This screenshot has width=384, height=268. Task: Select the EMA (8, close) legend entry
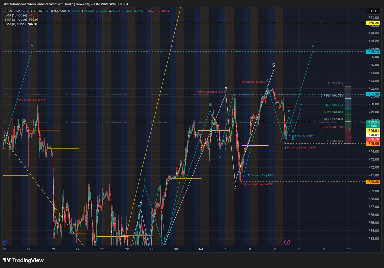(x=20, y=24)
